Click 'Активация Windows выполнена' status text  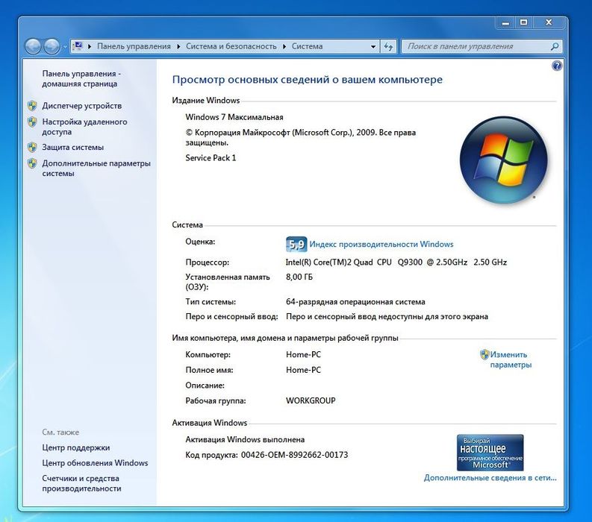[245, 439]
